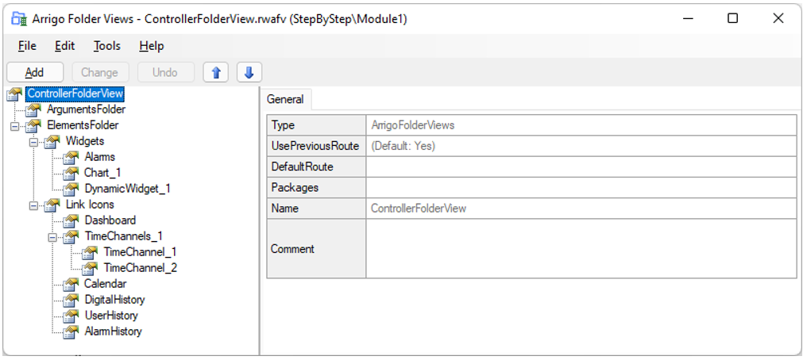
Task: Select the ElementsFolder tree item
Action: coord(83,125)
